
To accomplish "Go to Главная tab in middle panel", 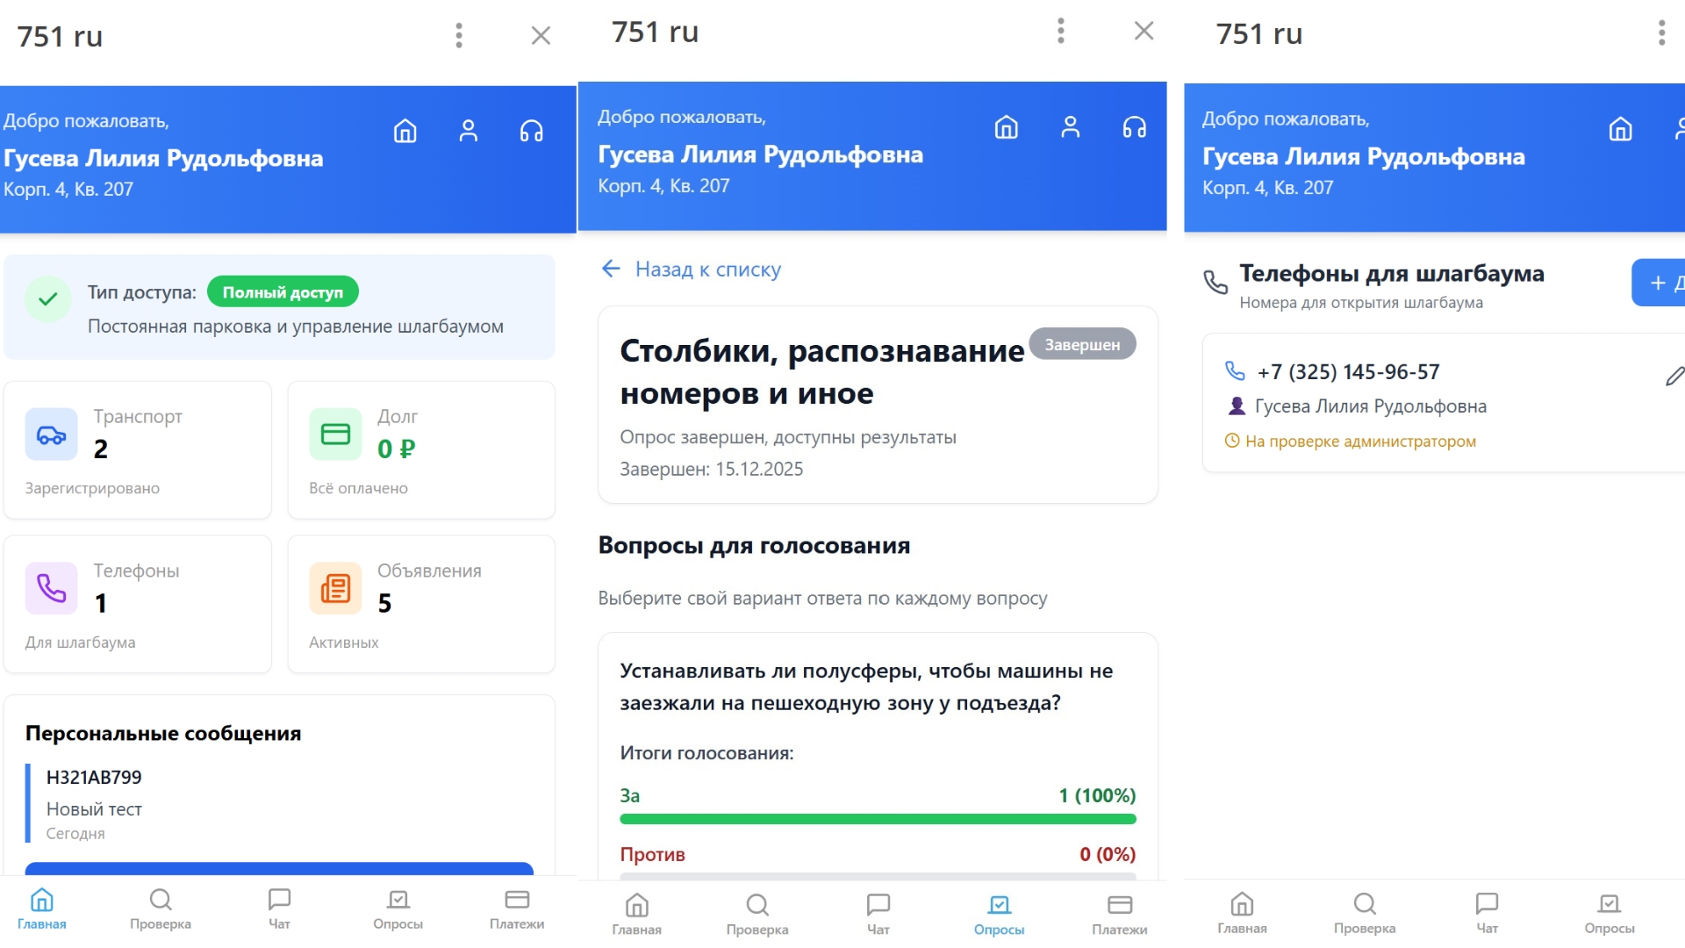I will click(x=636, y=914).
